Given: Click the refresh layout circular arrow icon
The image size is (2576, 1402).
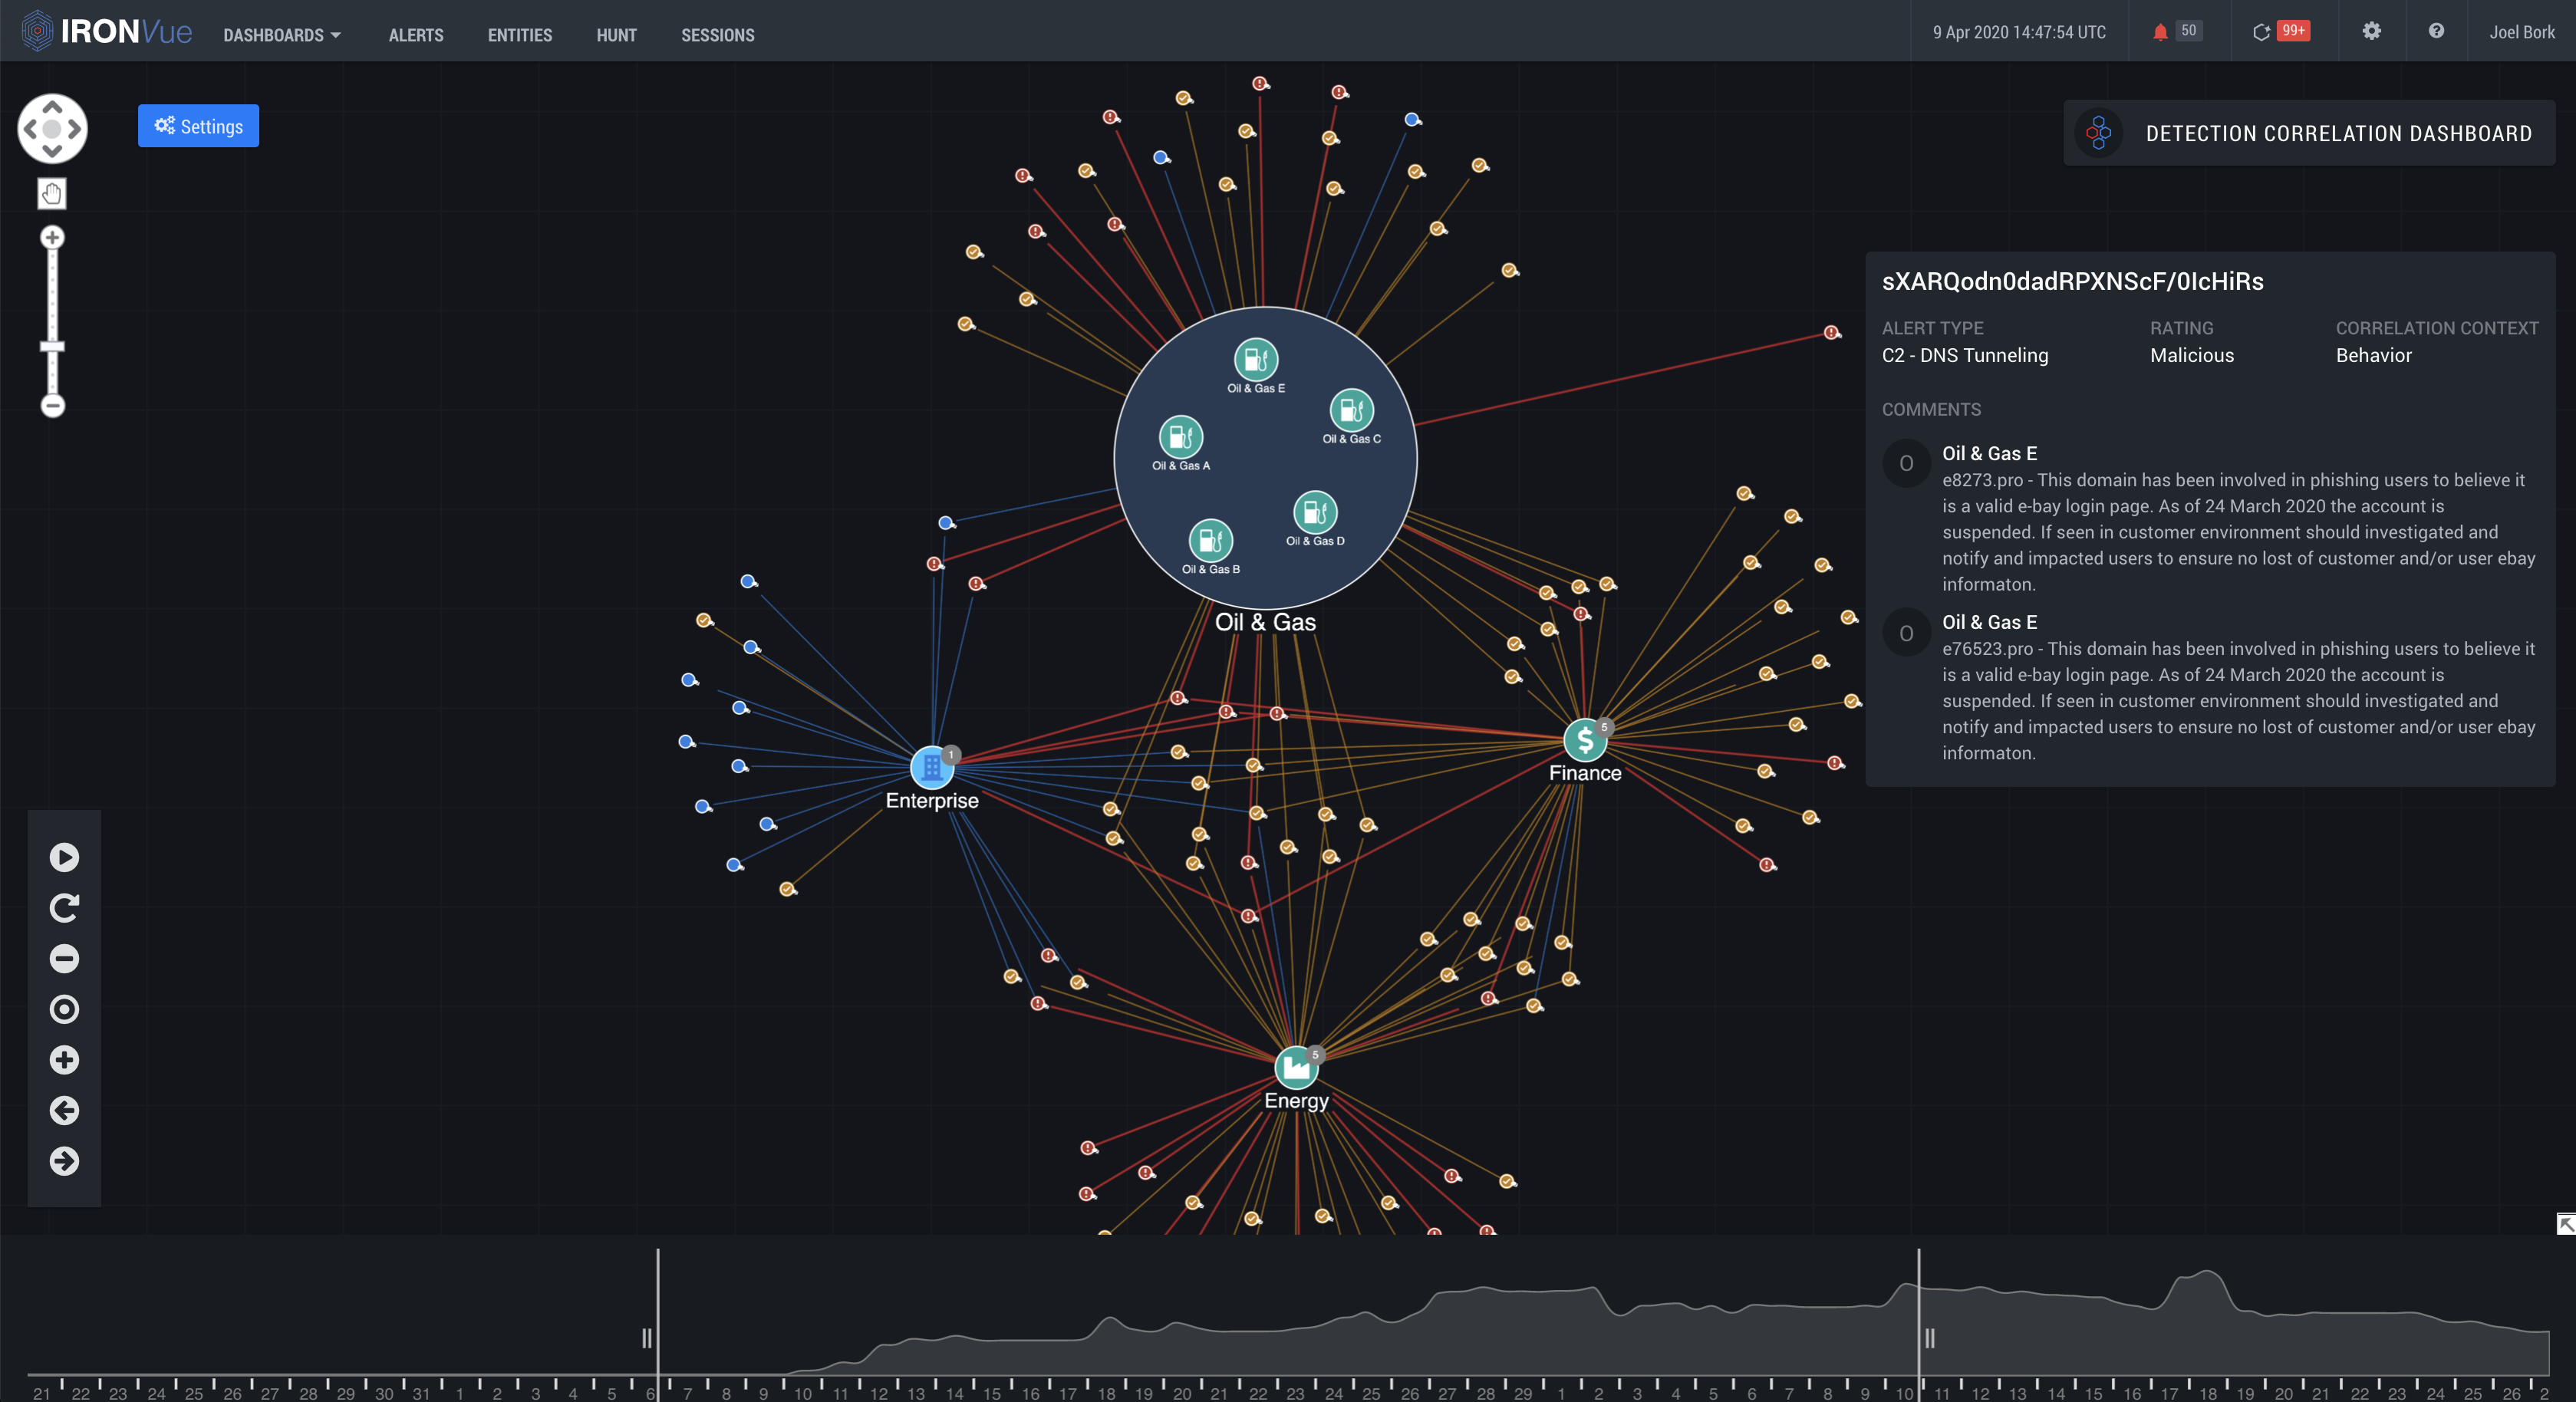Looking at the screenshot, I should point(64,908).
